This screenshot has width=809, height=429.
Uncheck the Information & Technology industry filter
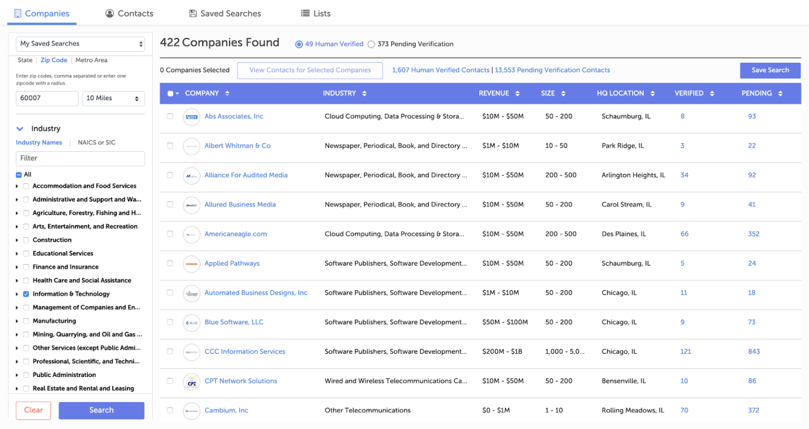tap(26, 294)
